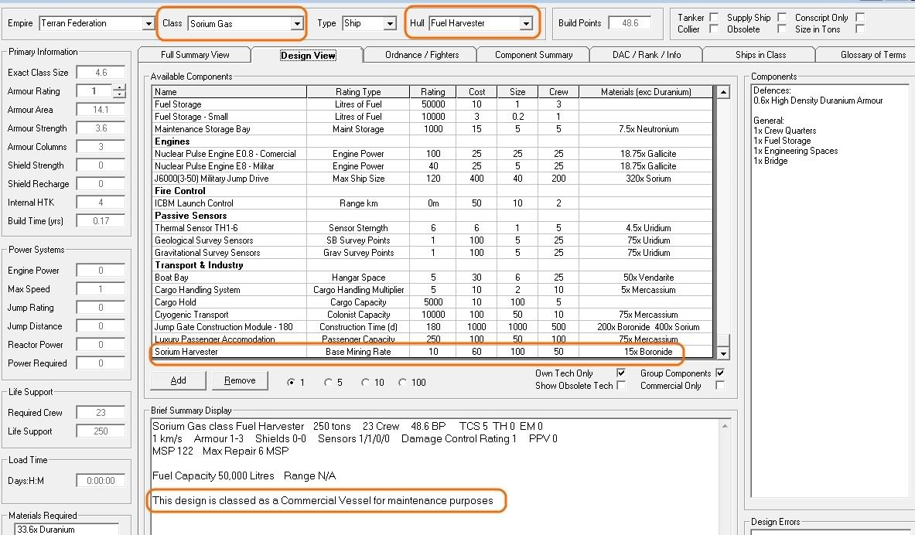Open the Ships in Class tab
Screen dimensions: 915x535
tap(760, 55)
